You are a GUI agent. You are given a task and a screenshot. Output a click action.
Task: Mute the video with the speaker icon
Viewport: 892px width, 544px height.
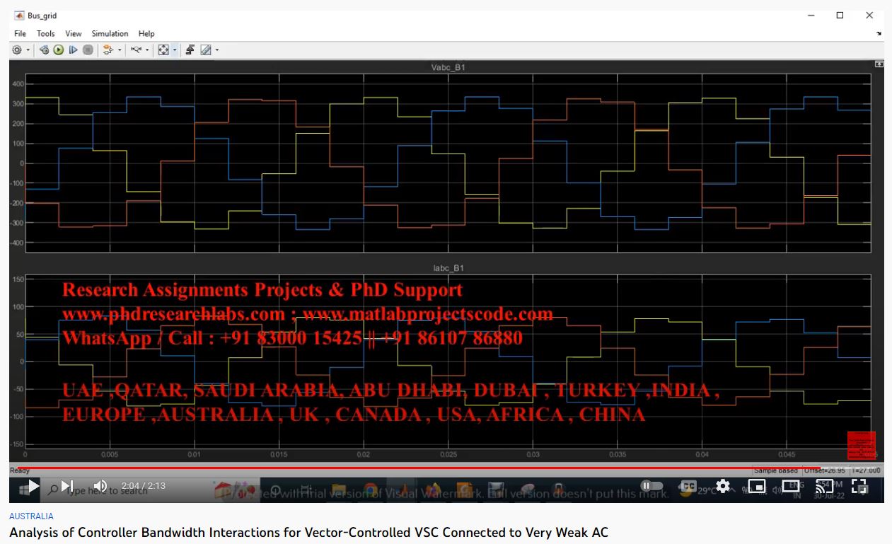click(x=100, y=487)
